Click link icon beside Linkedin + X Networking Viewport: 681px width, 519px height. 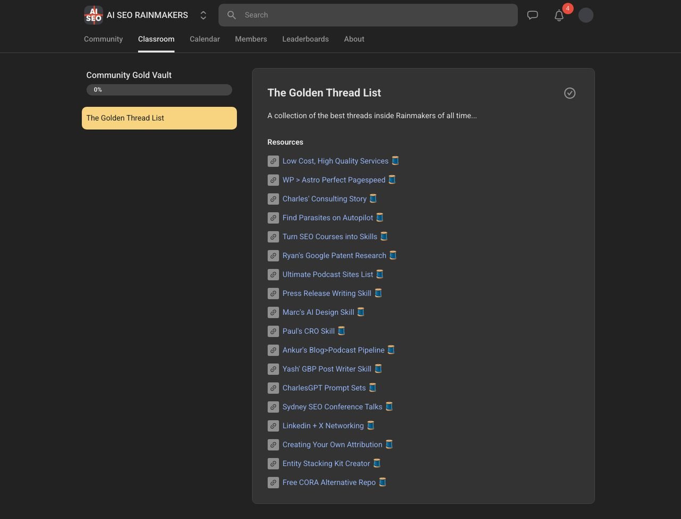point(273,426)
